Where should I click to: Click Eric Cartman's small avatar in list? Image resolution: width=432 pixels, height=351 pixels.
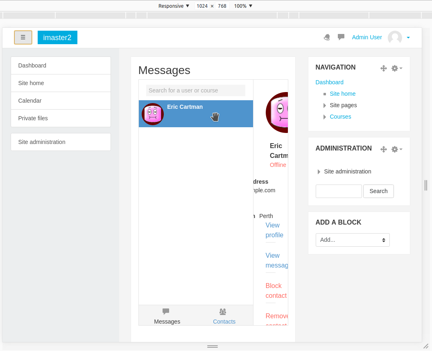click(153, 114)
